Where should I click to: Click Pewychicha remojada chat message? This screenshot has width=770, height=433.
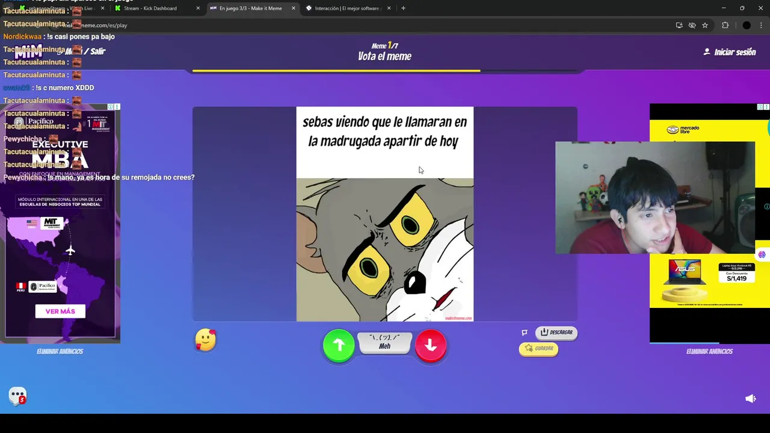pos(99,177)
